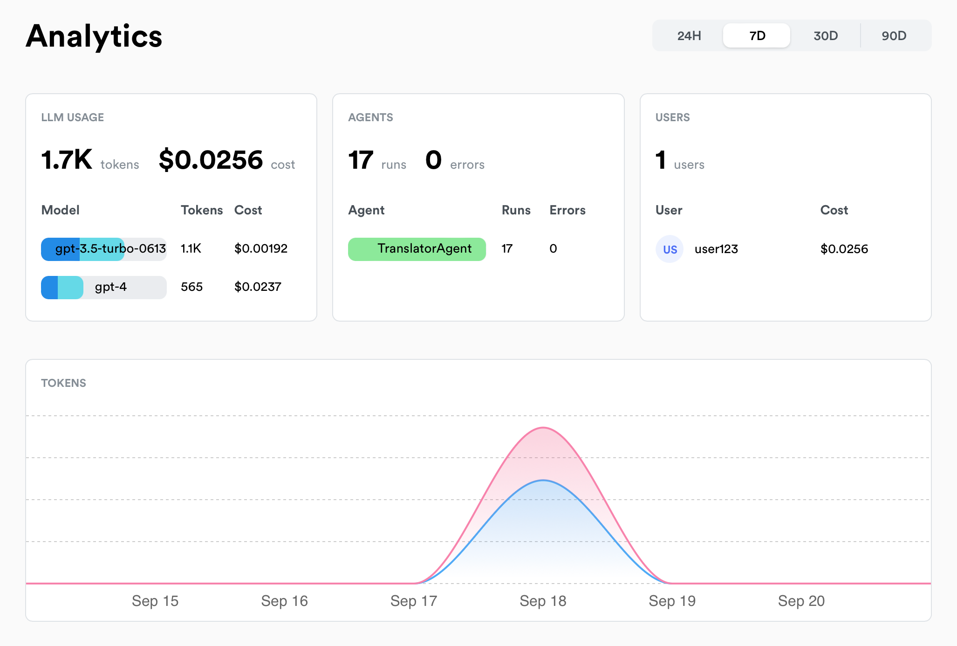Open the TranslatorAgent badge
Screen dimensions: 957x646
(x=417, y=249)
